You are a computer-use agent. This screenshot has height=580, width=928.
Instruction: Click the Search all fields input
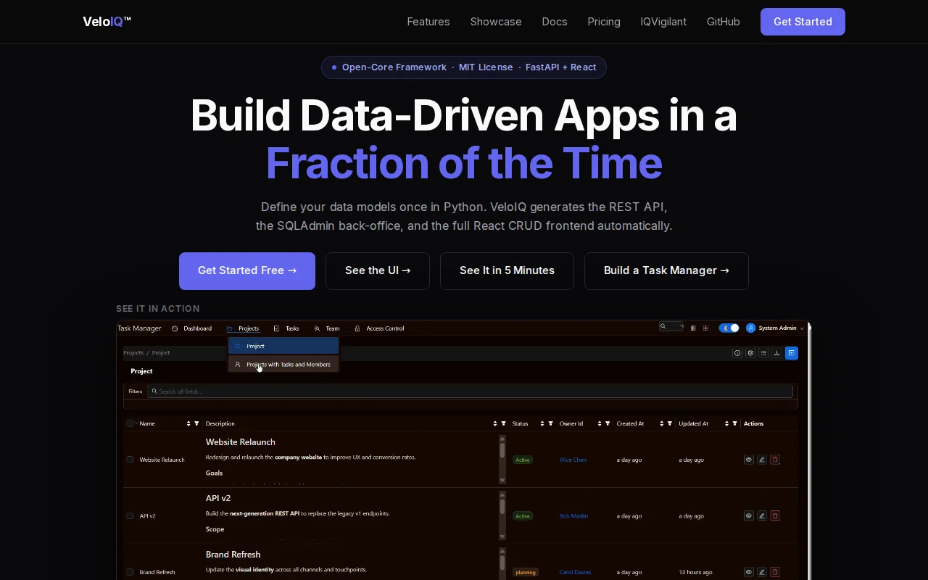pos(470,391)
